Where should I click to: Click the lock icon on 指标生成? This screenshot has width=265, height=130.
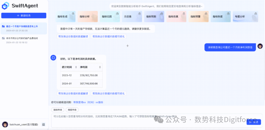(x=73, y=14)
